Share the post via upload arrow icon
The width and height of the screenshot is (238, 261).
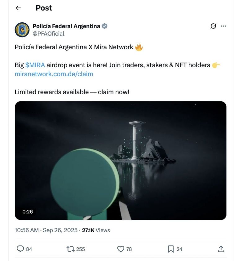[x=221, y=249]
